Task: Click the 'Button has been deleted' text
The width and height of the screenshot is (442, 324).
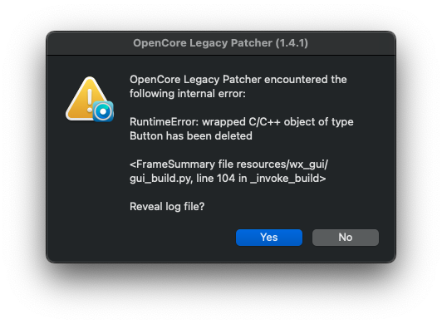Action: 191,136
